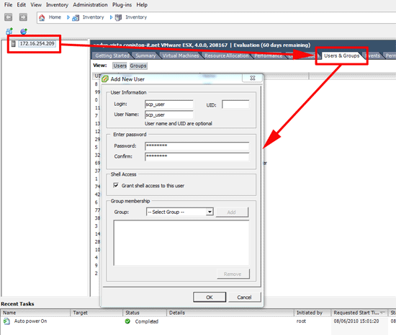The height and width of the screenshot is (335, 396).
Task: Click the forward navigation arrow button
Action: [x=23, y=17]
